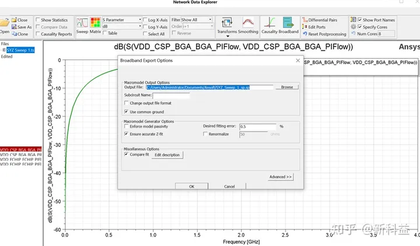Uncheck Show Port Names
The width and height of the screenshot is (420, 246).
(x=360, y=20)
